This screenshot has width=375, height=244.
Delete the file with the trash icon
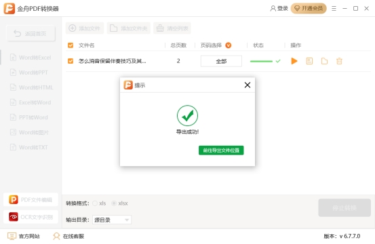(339, 61)
